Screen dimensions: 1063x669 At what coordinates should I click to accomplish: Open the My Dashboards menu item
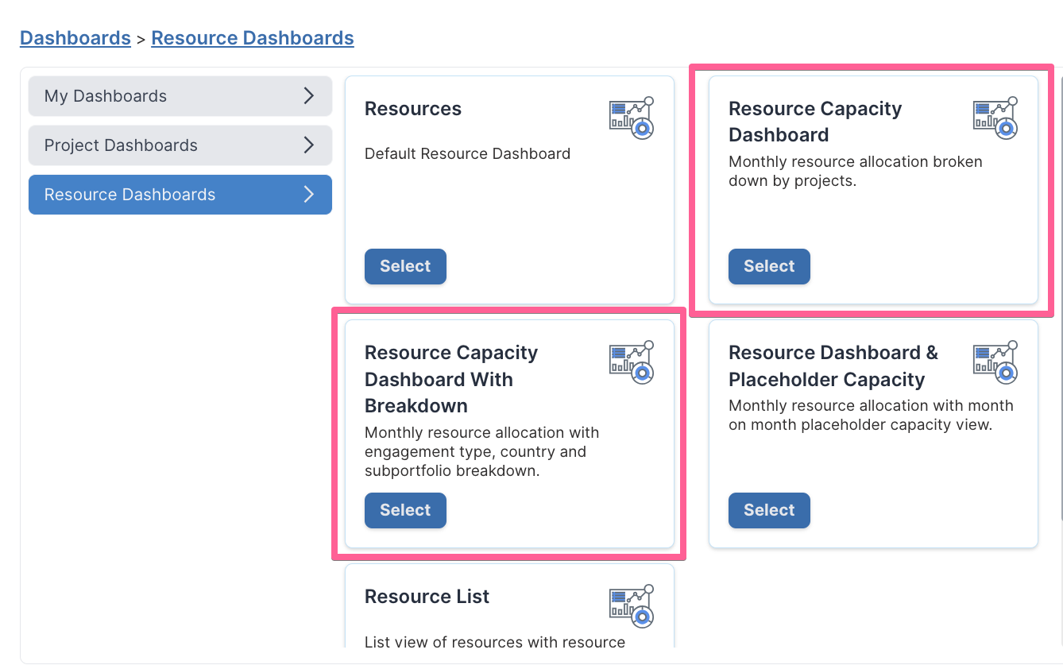(x=180, y=96)
